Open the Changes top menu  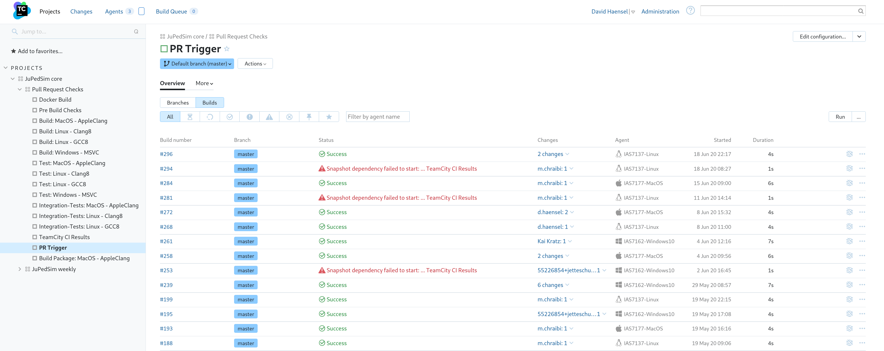pos(81,12)
